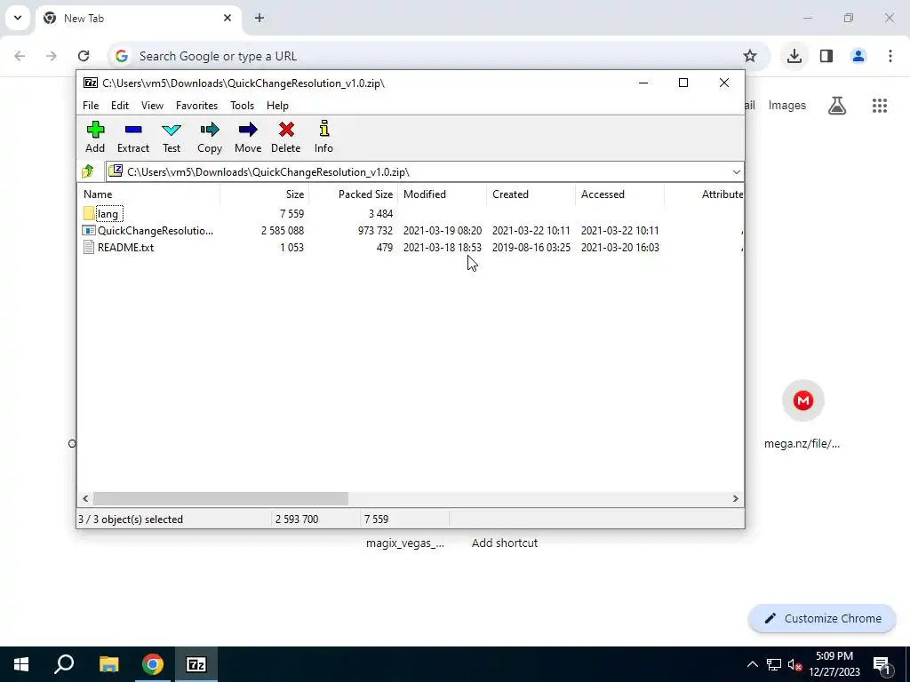The height and width of the screenshot is (682, 910).
Task: Select README.txt modified date 2021-03-18 18:53
Action: tap(443, 248)
